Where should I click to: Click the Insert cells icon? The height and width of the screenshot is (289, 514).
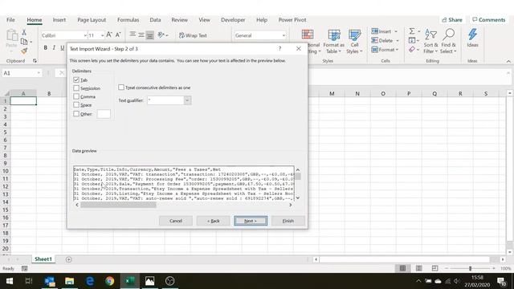[375, 31]
